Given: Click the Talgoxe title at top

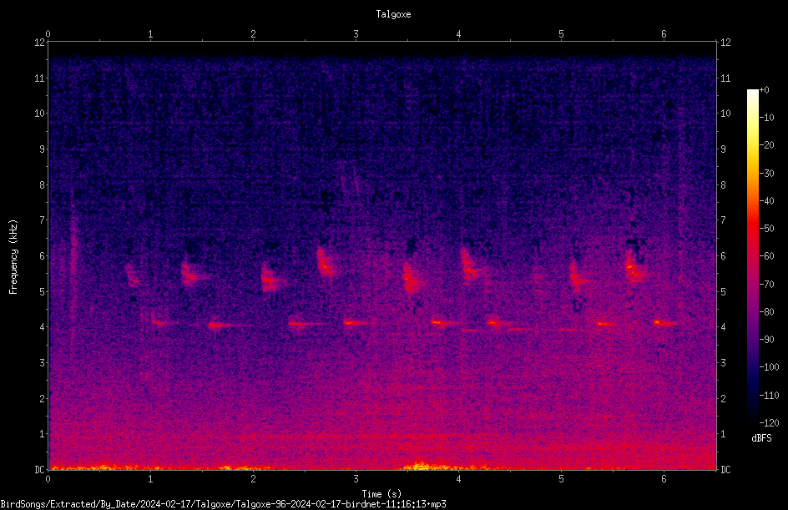Looking at the screenshot, I should coord(393,14).
